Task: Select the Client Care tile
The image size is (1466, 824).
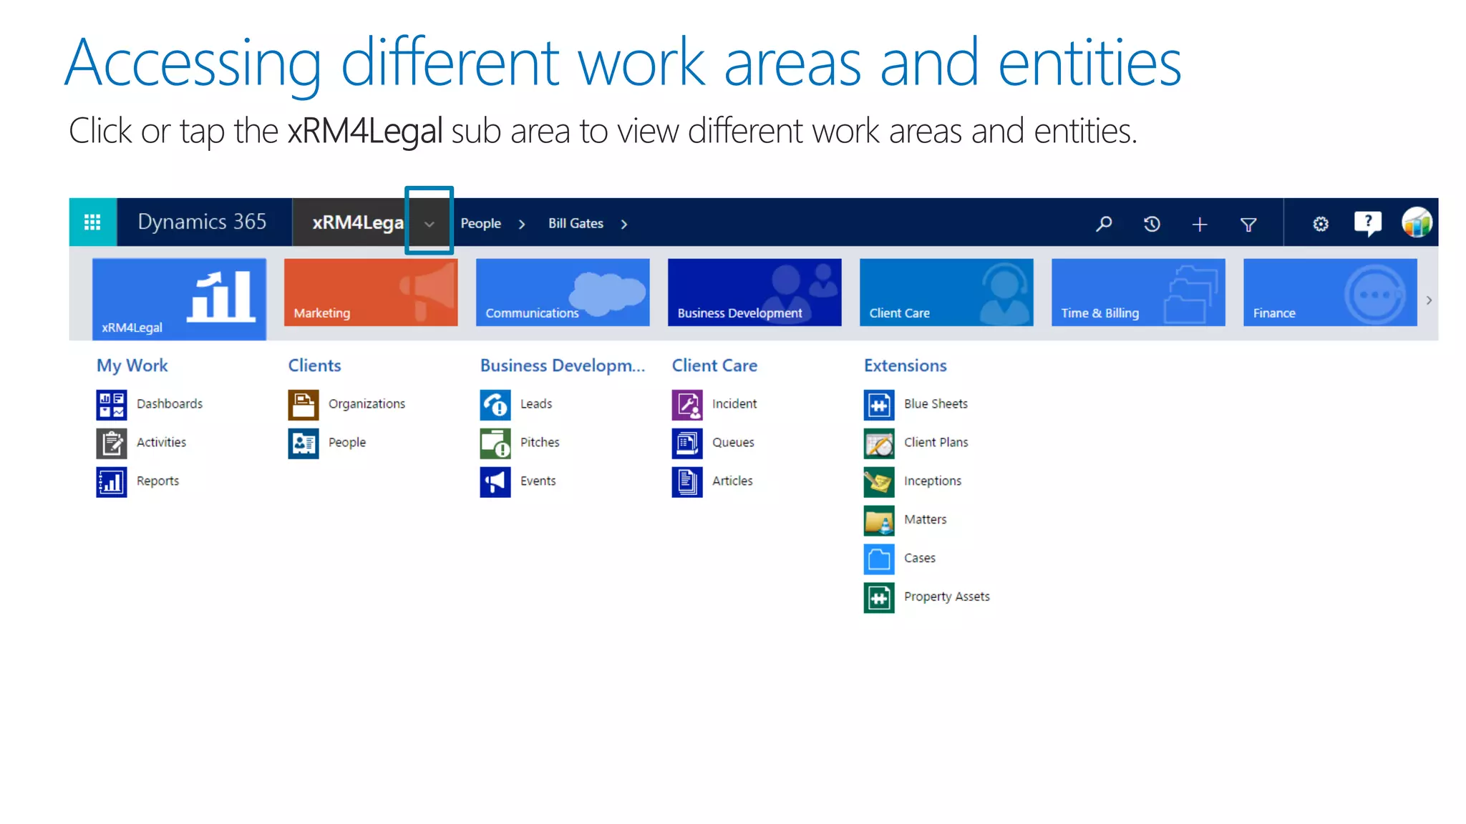Action: (x=946, y=292)
